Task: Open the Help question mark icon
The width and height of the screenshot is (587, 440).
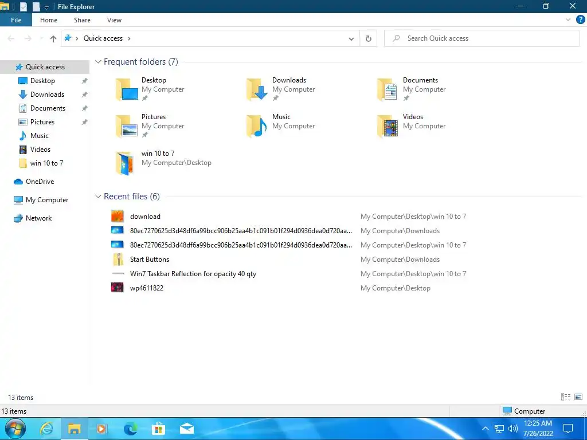Action: 580,20
